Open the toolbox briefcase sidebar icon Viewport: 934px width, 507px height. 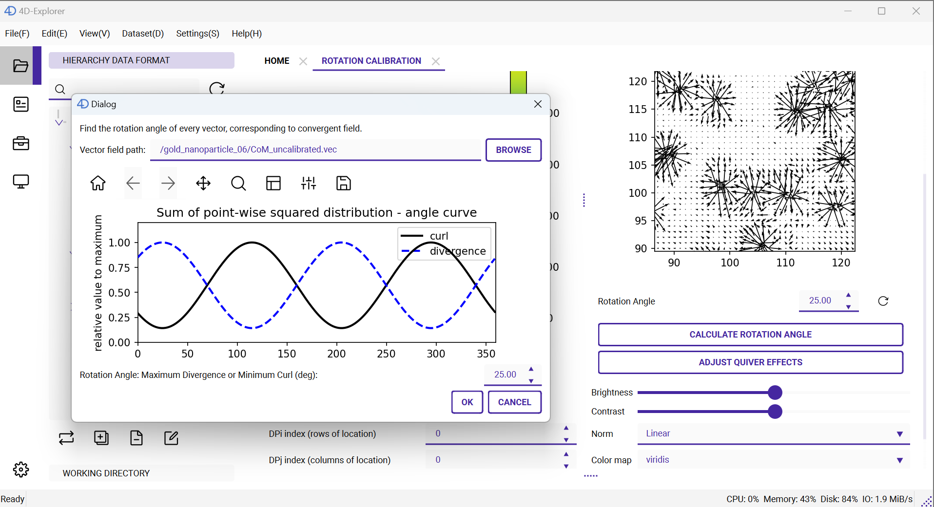click(x=20, y=143)
